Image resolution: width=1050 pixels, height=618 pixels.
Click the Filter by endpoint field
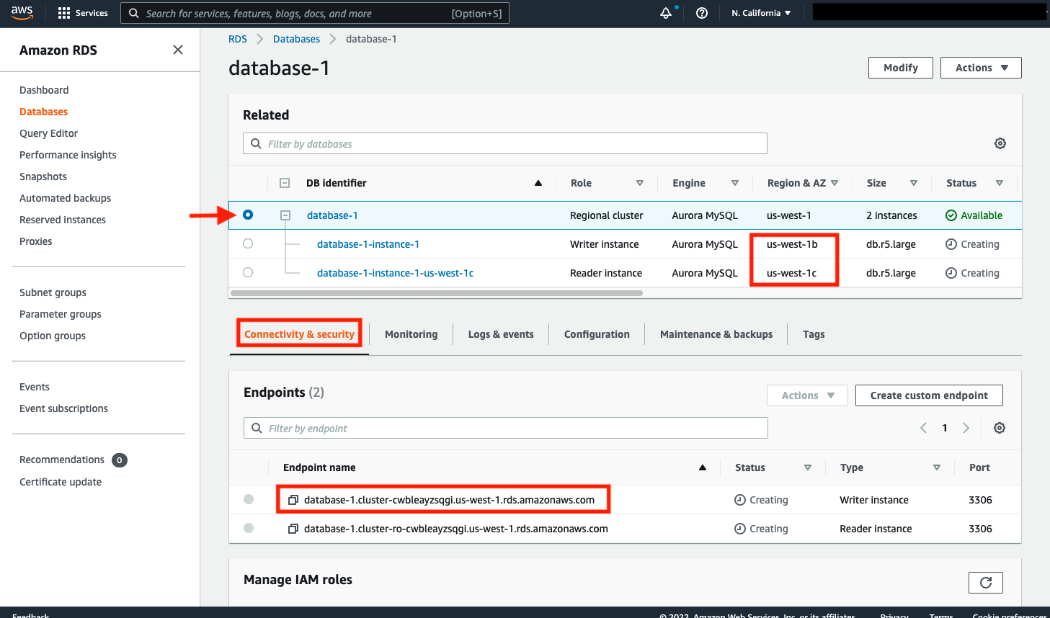click(506, 428)
